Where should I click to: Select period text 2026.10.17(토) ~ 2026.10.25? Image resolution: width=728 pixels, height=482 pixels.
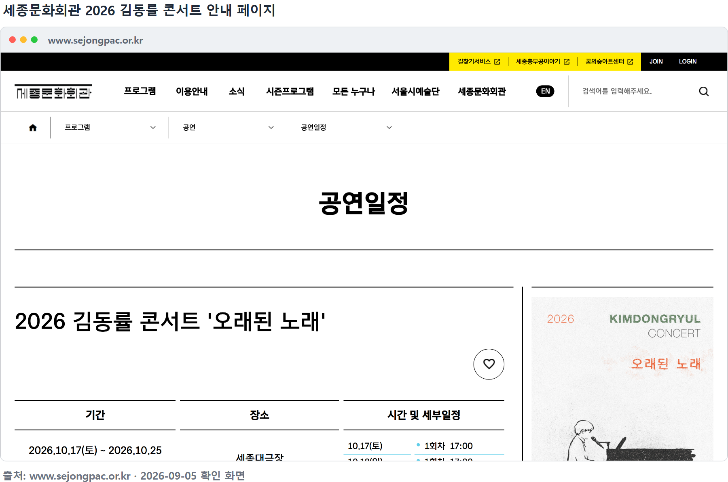coord(95,450)
